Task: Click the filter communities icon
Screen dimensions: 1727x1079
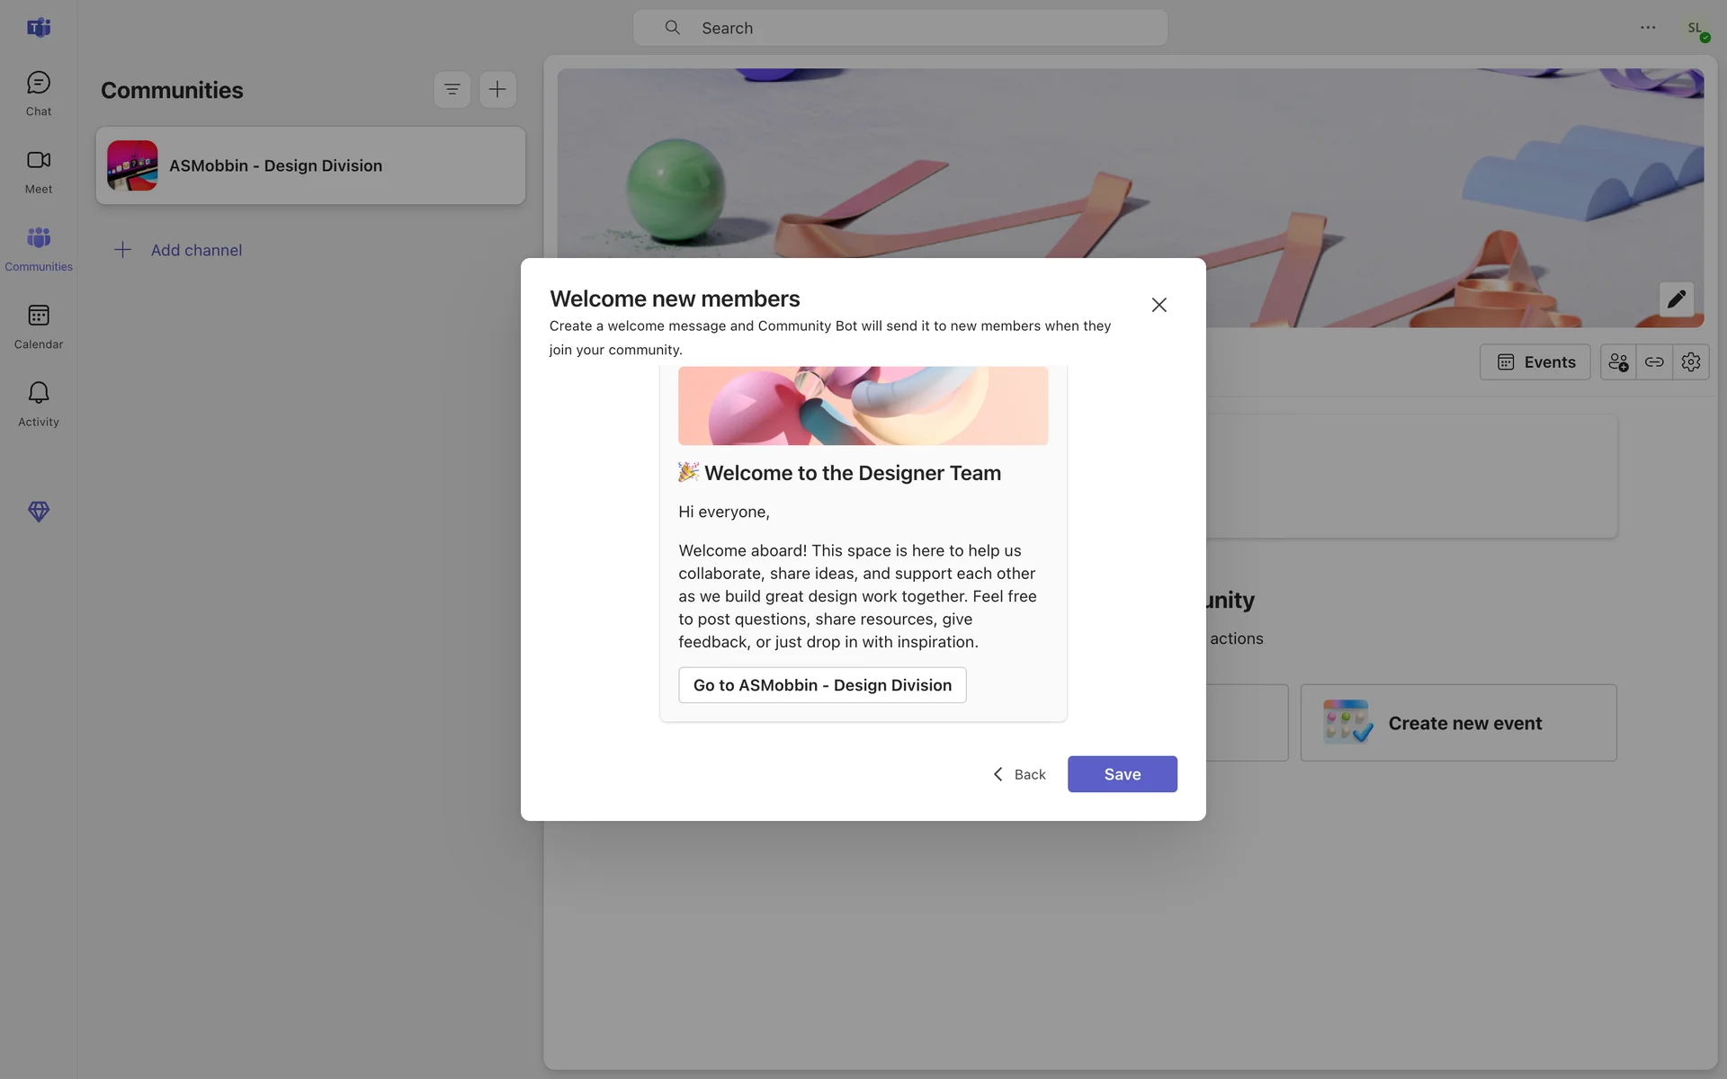Action: (452, 89)
